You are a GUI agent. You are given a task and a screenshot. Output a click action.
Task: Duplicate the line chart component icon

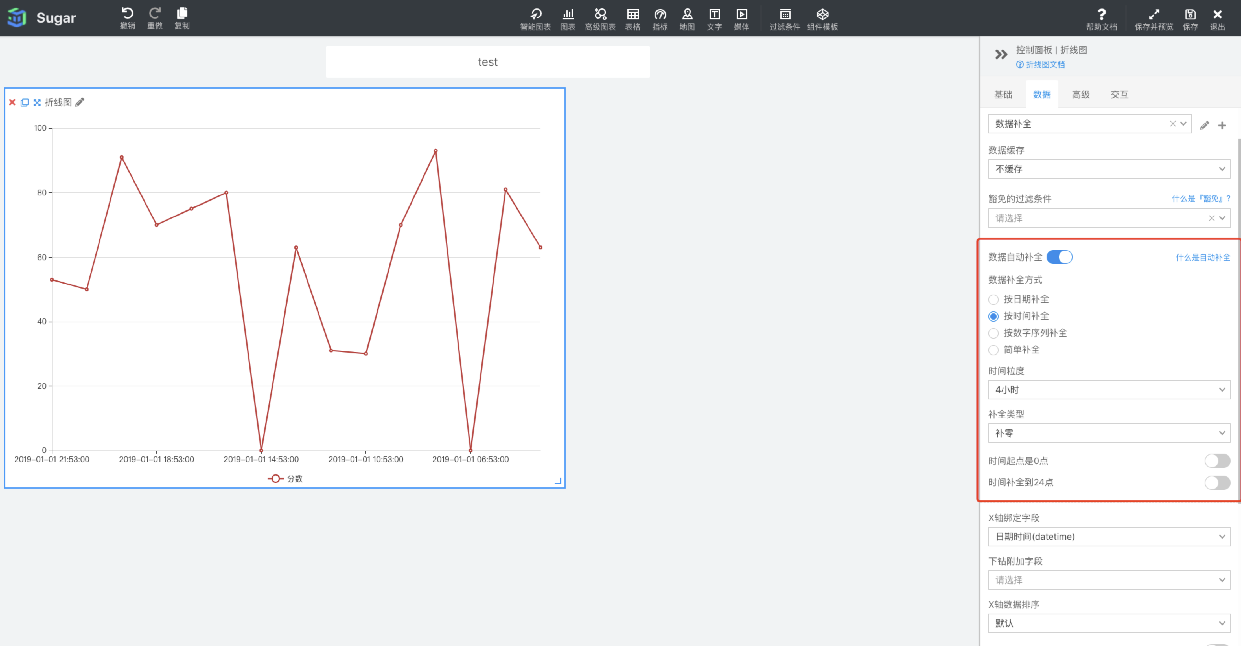(x=25, y=102)
